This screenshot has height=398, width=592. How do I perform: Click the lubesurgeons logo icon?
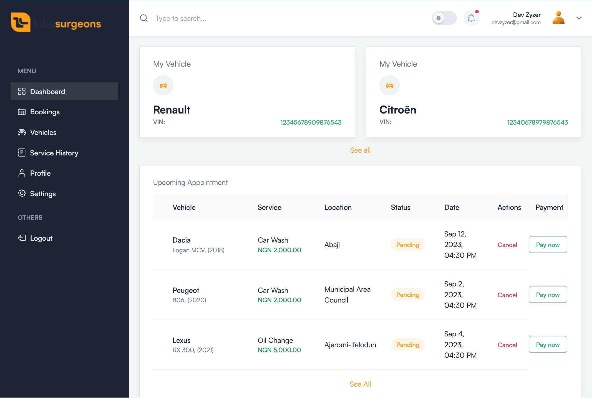(21, 22)
